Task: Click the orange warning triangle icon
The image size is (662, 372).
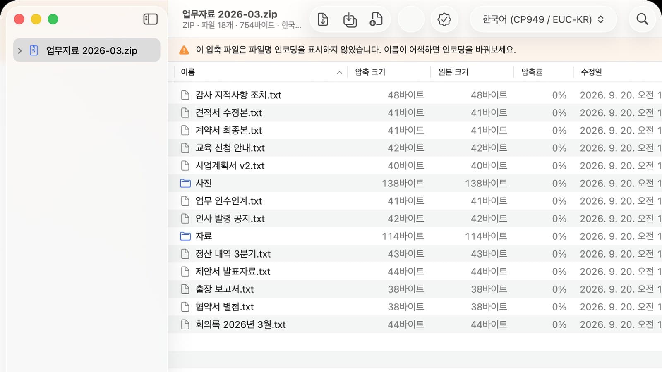Action: (184, 50)
